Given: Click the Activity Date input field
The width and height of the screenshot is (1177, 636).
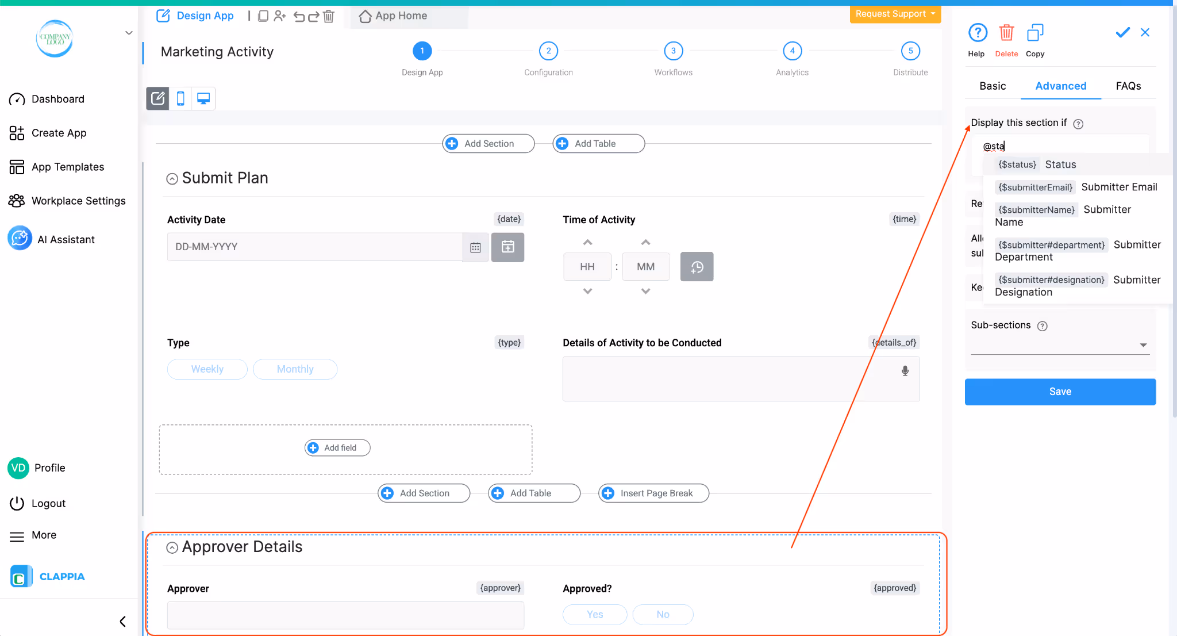Looking at the screenshot, I should [x=314, y=247].
